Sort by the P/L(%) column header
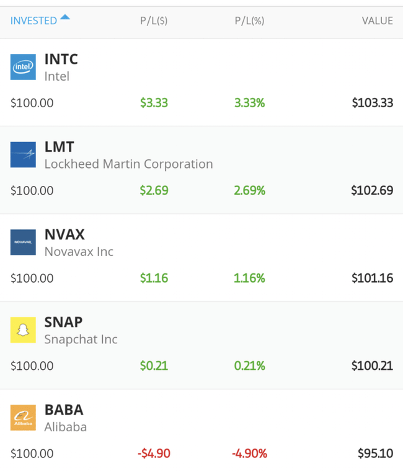This screenshot has height=471, width=403. pyautogui.click(x=249, y=20)
